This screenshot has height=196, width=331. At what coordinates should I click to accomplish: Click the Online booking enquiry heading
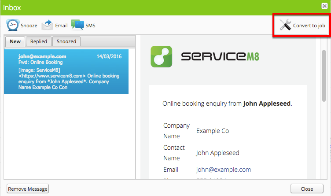click(x=227, y=104)
